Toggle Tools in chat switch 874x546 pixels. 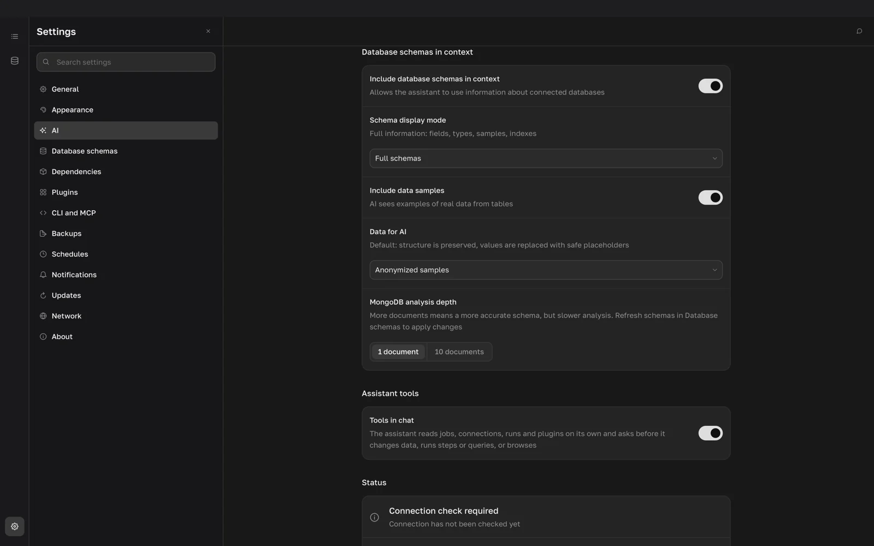click(x=710, y=433)
